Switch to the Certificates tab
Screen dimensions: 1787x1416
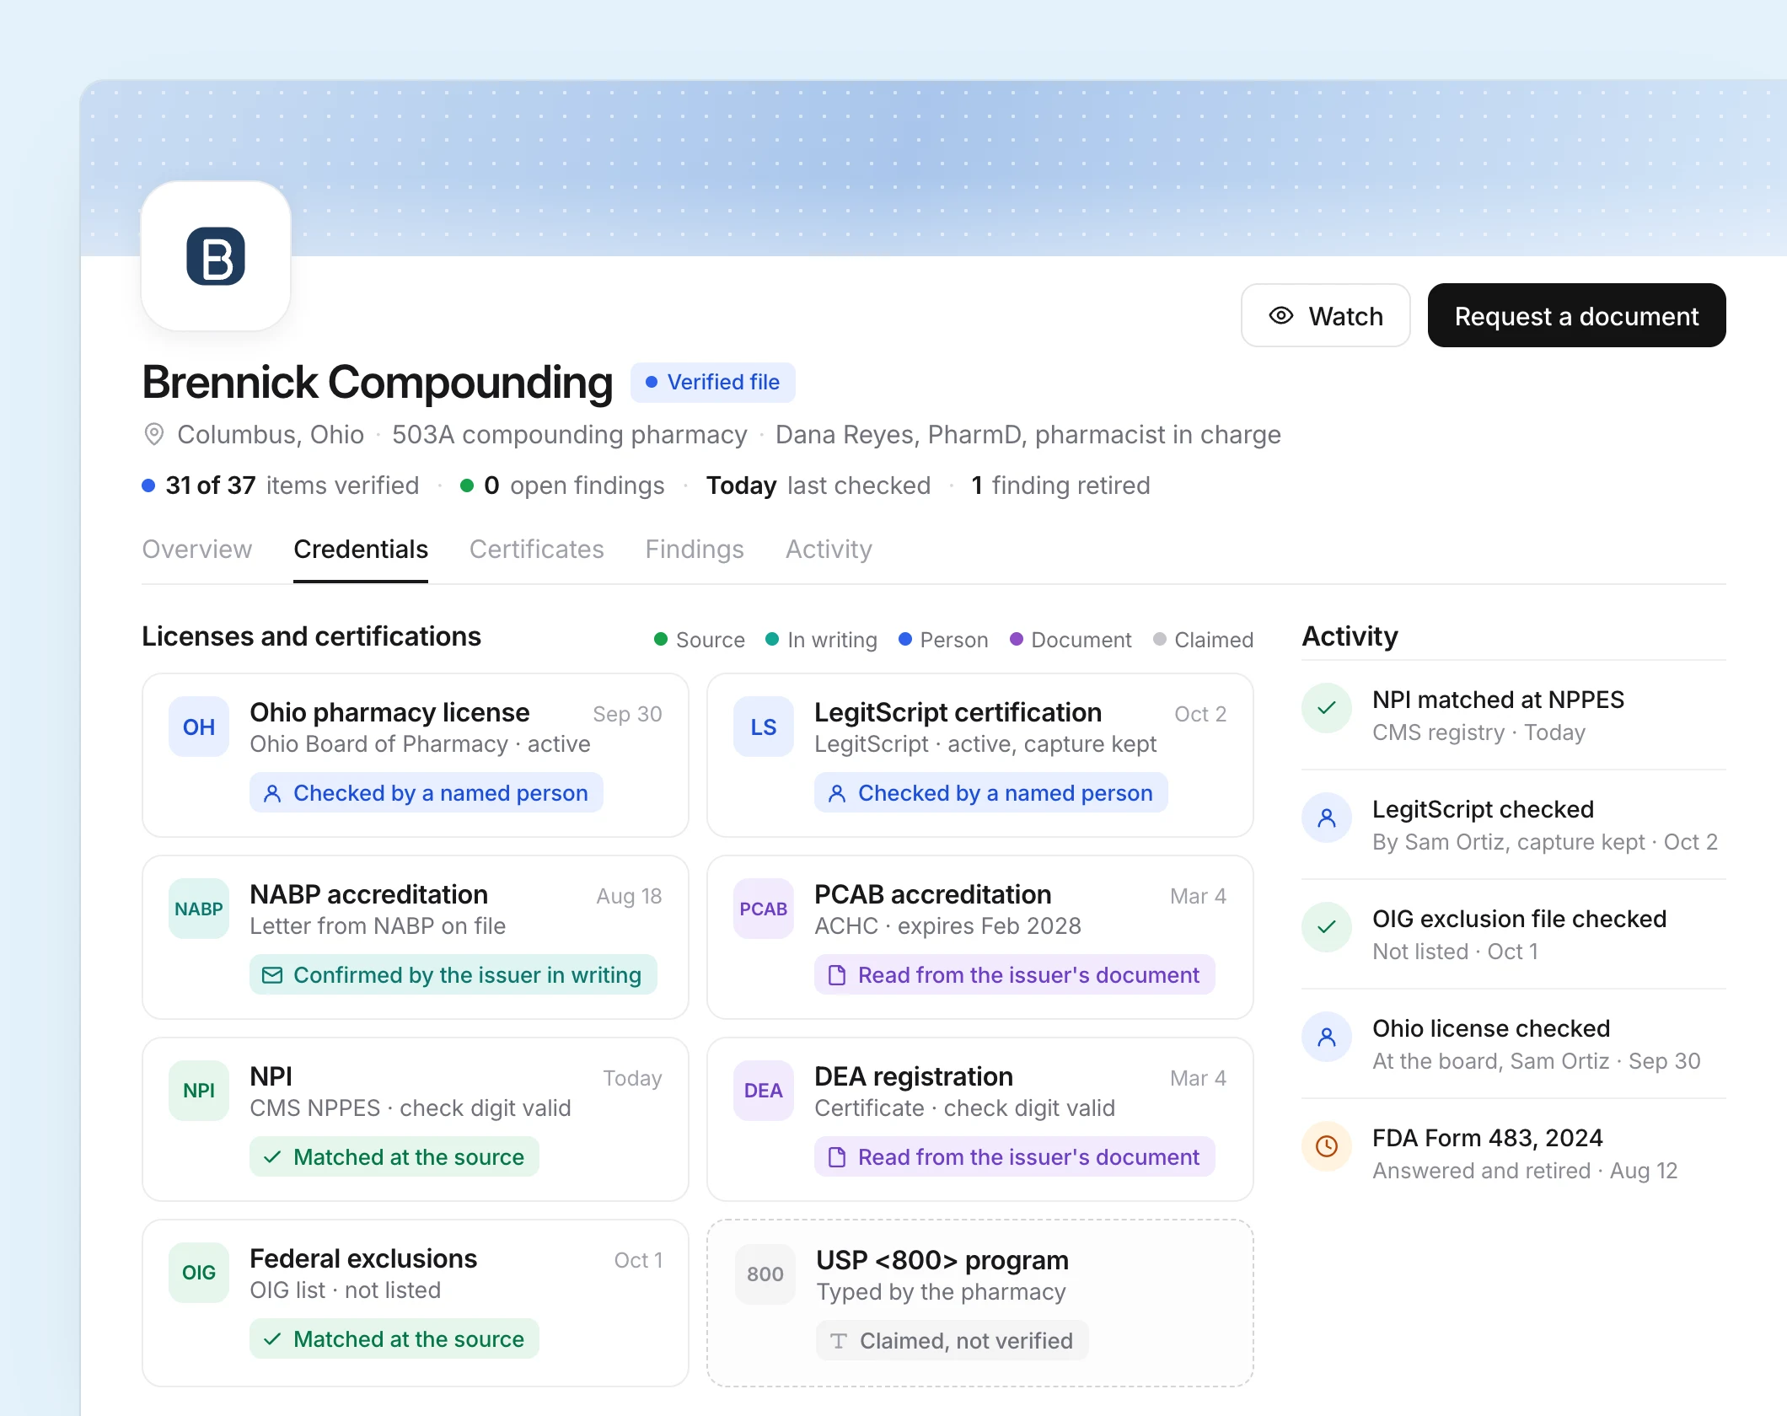point(537,550)
